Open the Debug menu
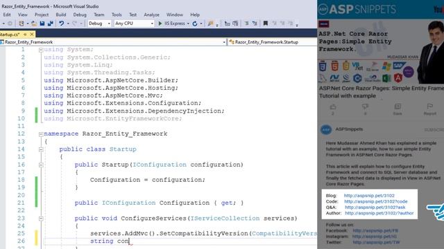The image size is (444, 249). pyautogui.click(x=80, y=15)
